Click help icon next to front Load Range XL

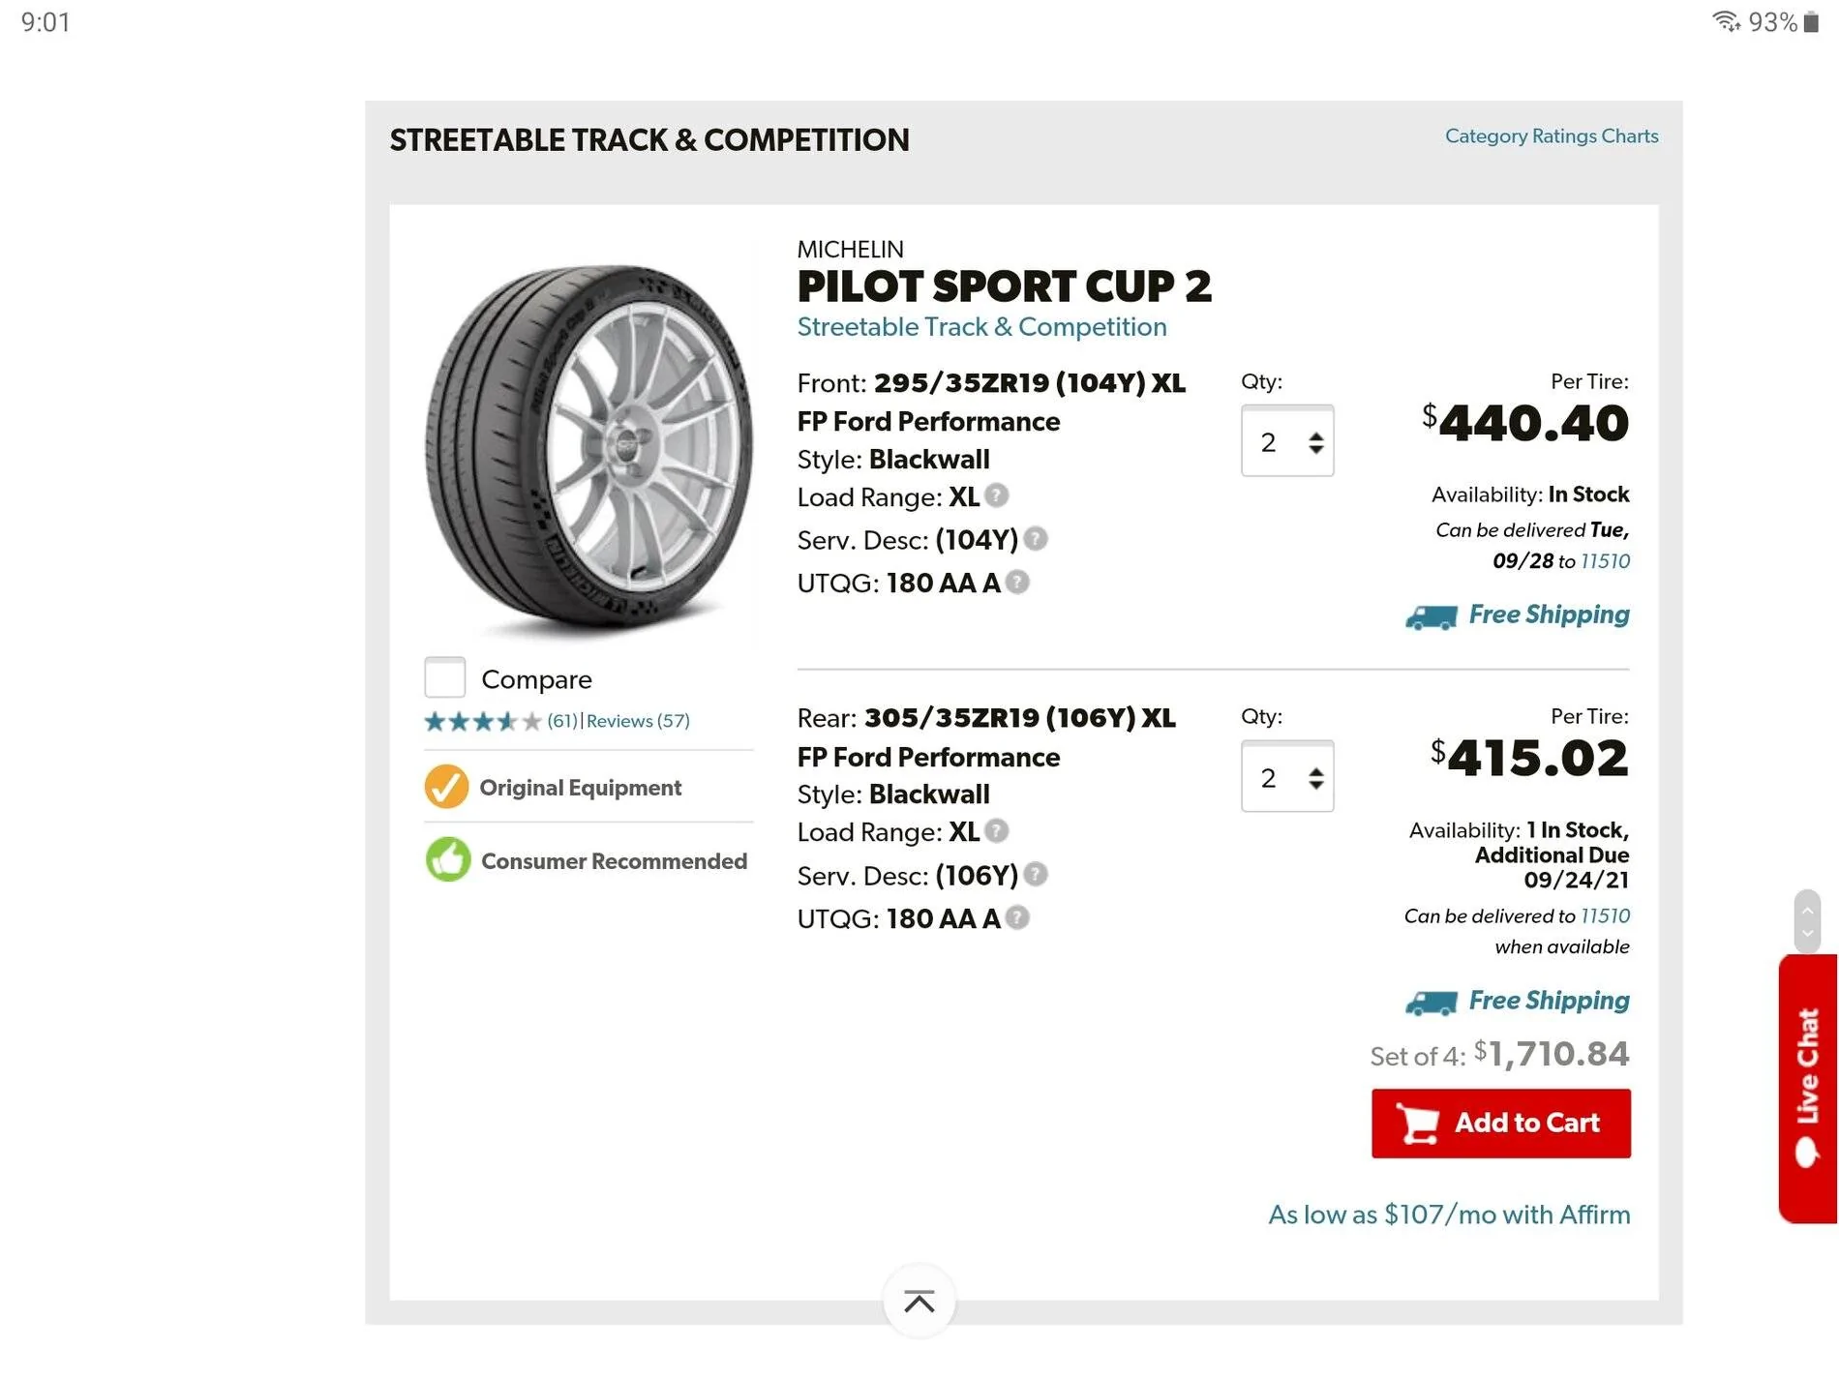[996, 495]
